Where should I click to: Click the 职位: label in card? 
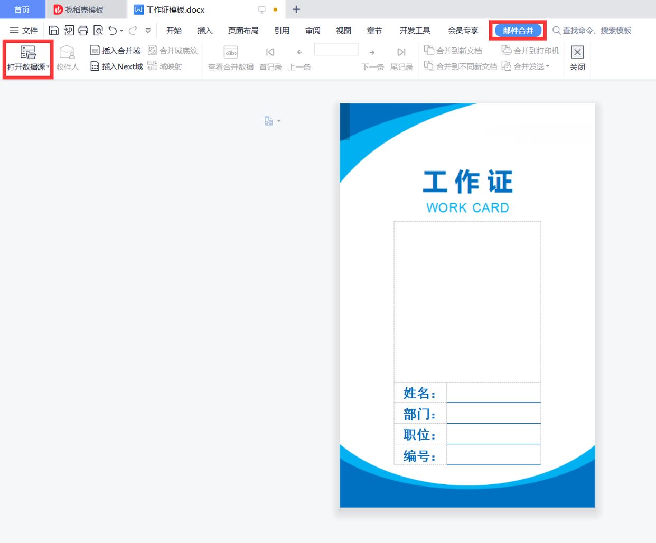coord(420,434)
